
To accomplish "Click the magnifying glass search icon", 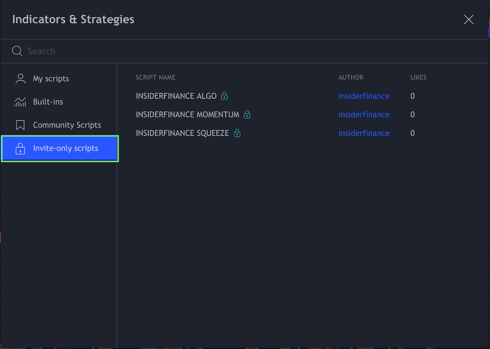I will (17, 51).
